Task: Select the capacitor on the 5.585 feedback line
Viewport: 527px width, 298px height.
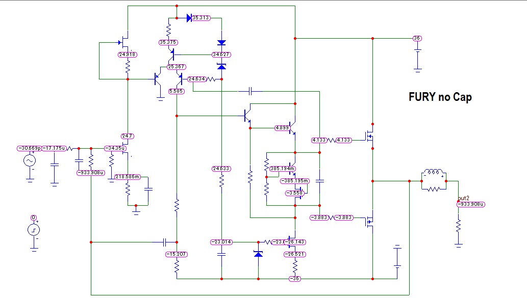Action: (250, 91)
